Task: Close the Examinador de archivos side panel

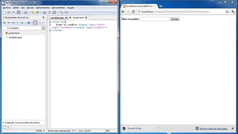Action: coord(44,17)
